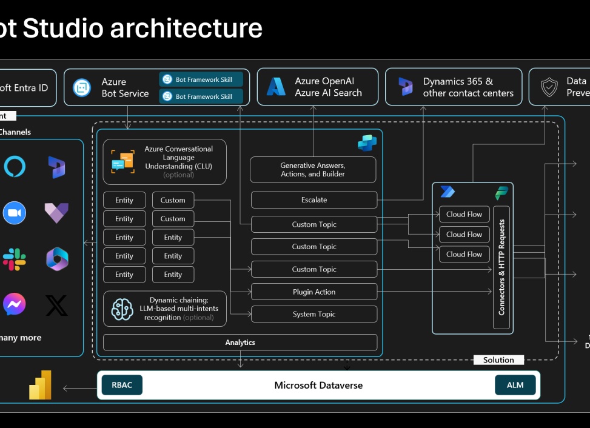This screenshot has width=590, height=428.
Task: Click the brain icon for Dynamic chaining
Action: click(x=122, y=309)
